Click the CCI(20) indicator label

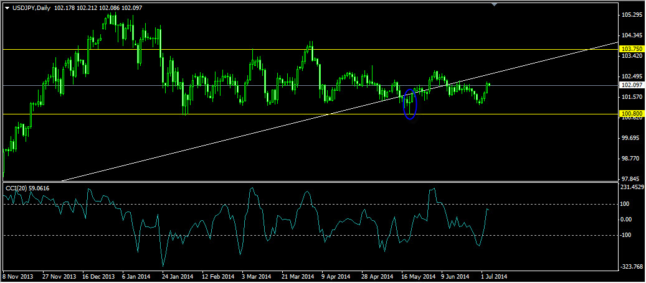(27, 188)
